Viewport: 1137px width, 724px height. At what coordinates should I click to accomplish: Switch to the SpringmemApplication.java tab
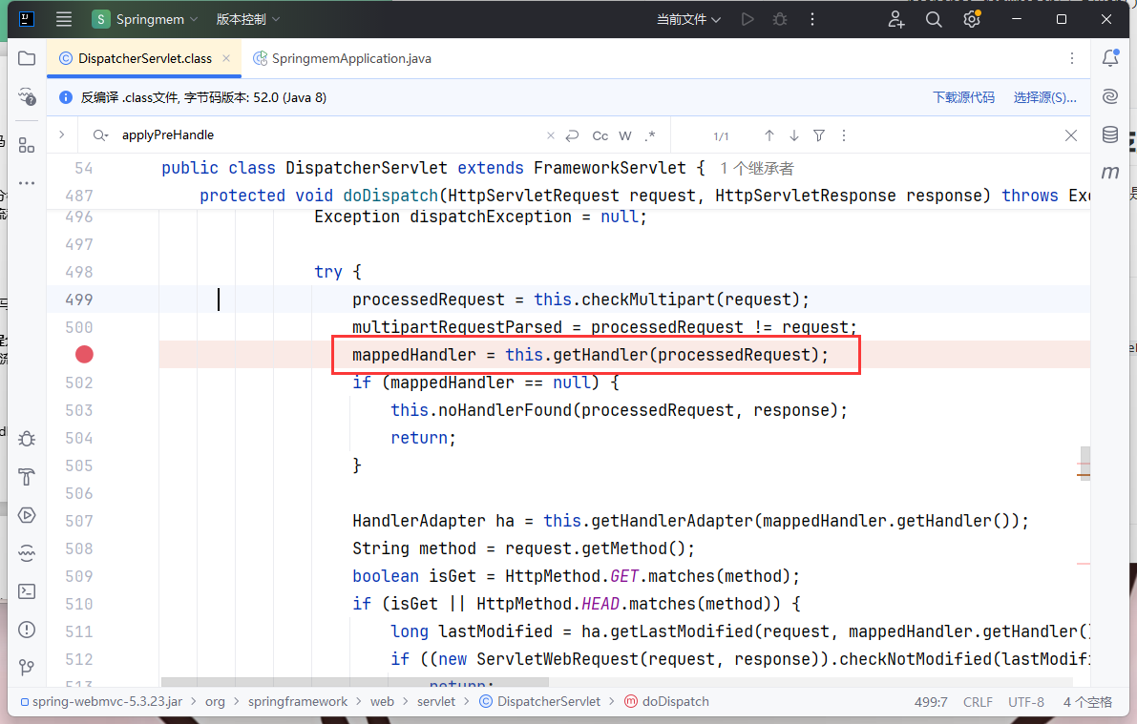tap(350, 59)
